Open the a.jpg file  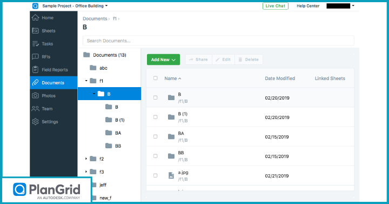[x=183, y=173]
